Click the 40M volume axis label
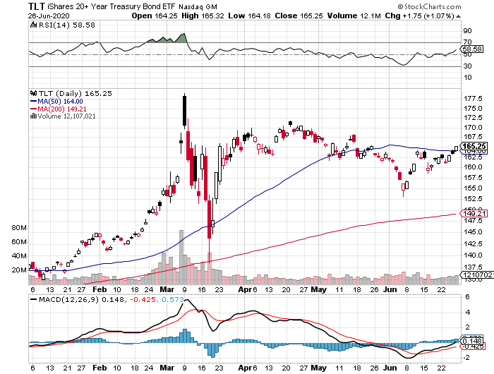The image size is (494, 374). coord(19,256)
